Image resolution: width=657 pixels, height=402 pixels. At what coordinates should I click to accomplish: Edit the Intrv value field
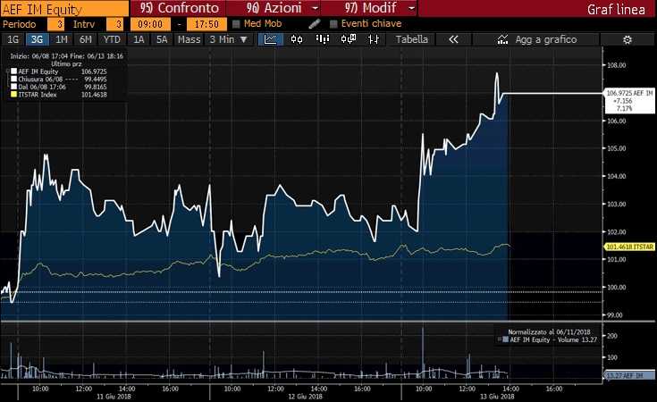click(x=114, y=24)
